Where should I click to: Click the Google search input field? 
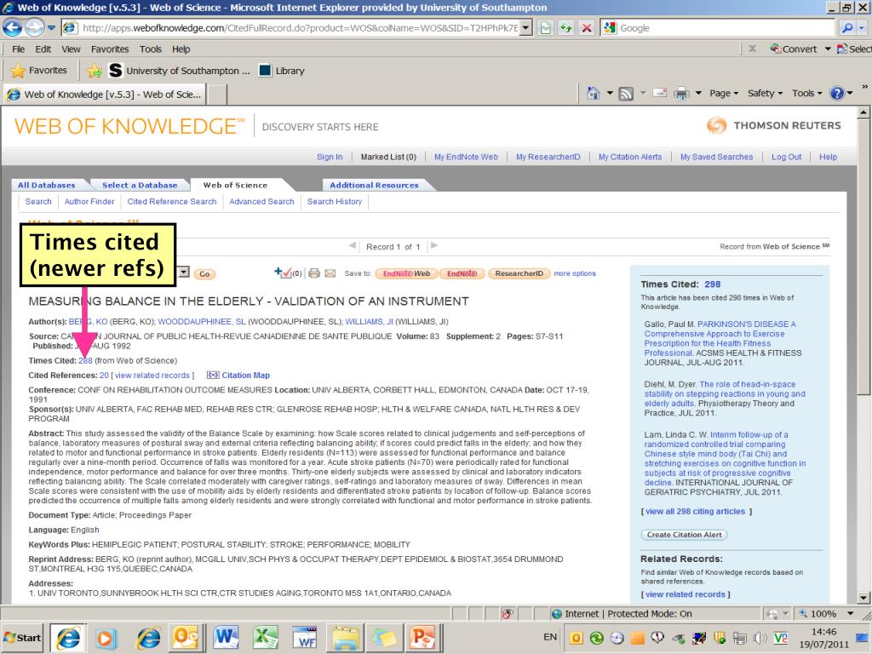click(x=726, y=28)
